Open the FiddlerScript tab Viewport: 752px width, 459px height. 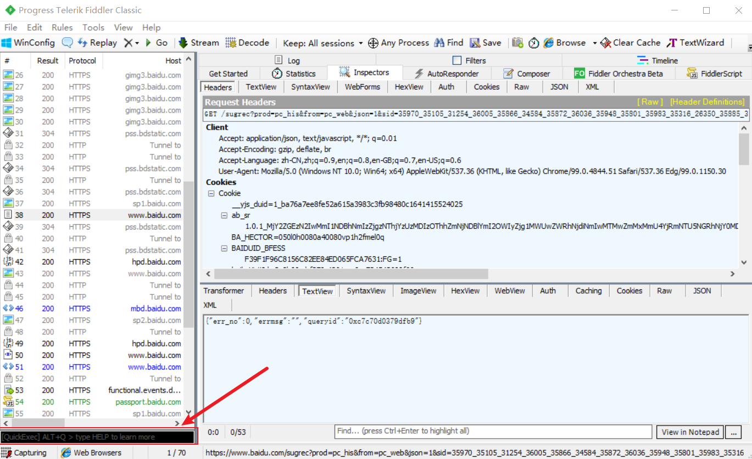click(715, 74)
